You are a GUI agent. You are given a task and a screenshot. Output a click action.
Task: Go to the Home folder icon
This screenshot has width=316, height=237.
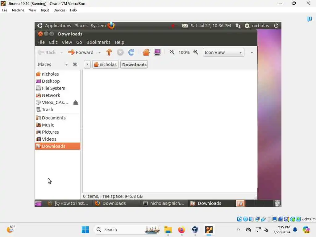click(x=146, y=52)
